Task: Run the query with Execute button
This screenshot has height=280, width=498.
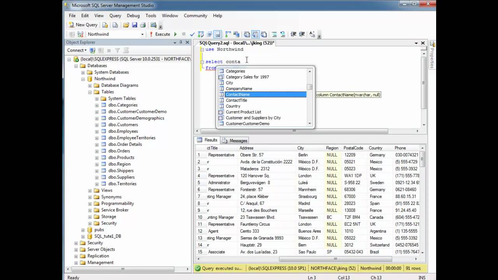Action: (160, 34)
